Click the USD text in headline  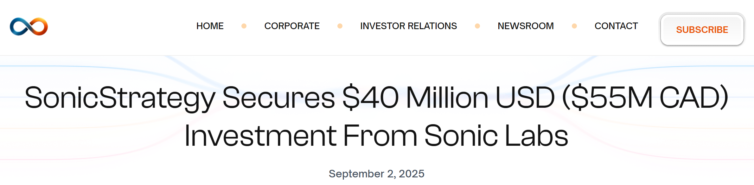click(x=525, y=98)
